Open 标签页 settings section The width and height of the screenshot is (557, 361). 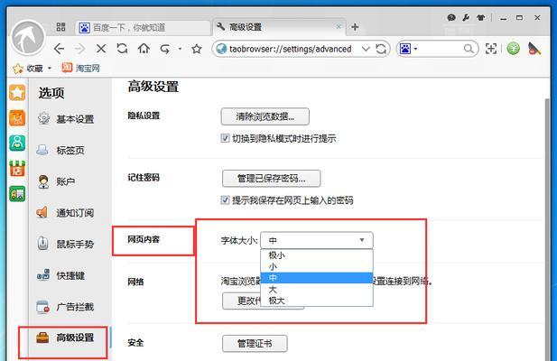pyautogui.click(x=61, y=150)
